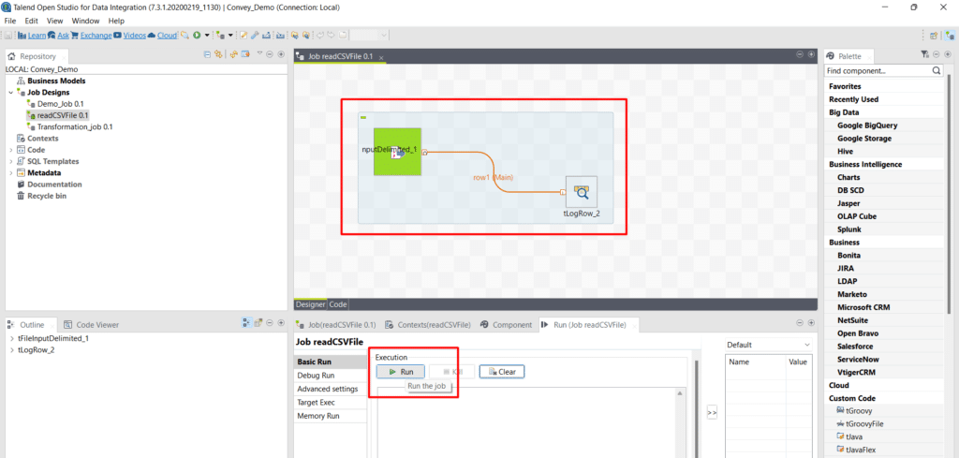Viewport: 959px width, 458px height.
Task: Expand the Metadata node
Action: (x=10, y=172)
